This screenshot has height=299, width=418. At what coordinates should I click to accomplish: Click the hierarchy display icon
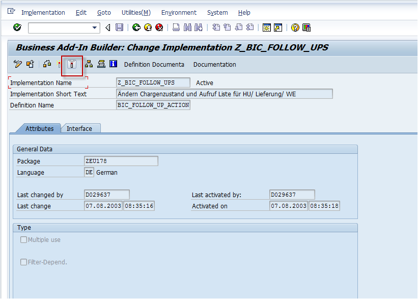pyautogui.click(x=88, y=64)
